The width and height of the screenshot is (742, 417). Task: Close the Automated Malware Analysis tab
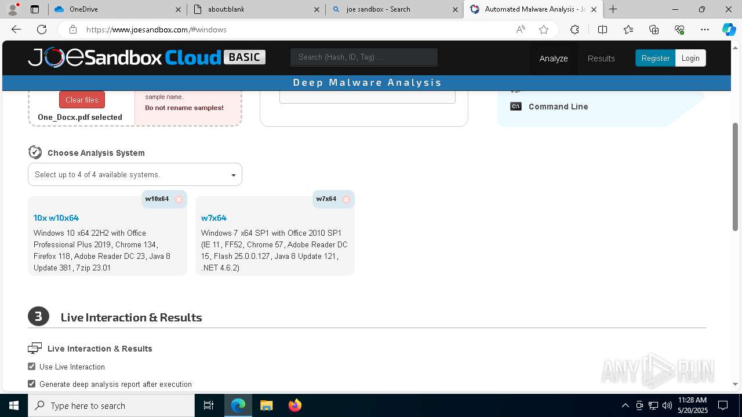click(594, 9)
